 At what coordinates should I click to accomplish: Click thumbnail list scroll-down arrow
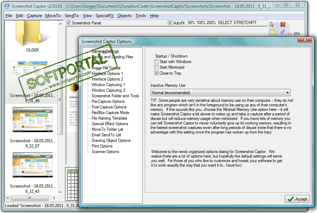point(60,192)
